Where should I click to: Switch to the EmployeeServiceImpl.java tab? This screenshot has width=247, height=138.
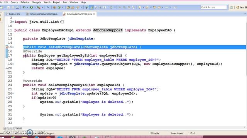coord(42,14)
